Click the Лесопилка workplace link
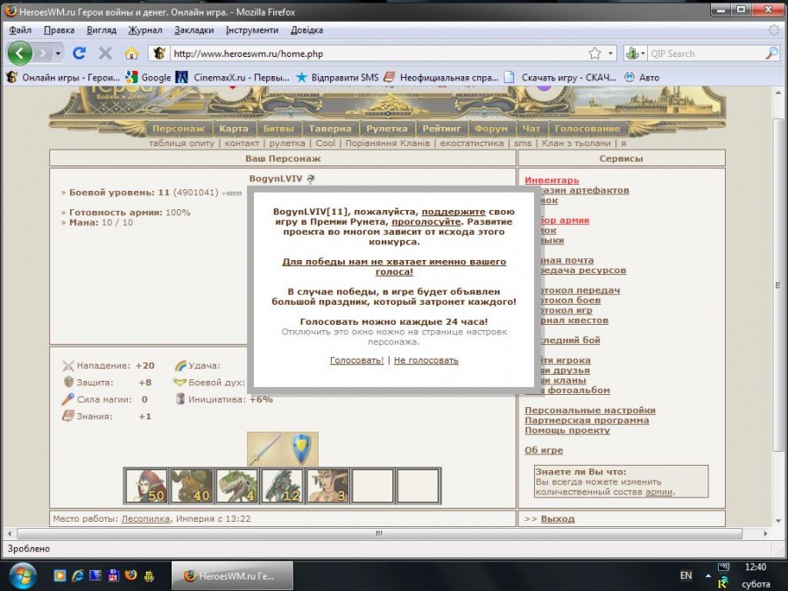 click(x=145, y=518)
